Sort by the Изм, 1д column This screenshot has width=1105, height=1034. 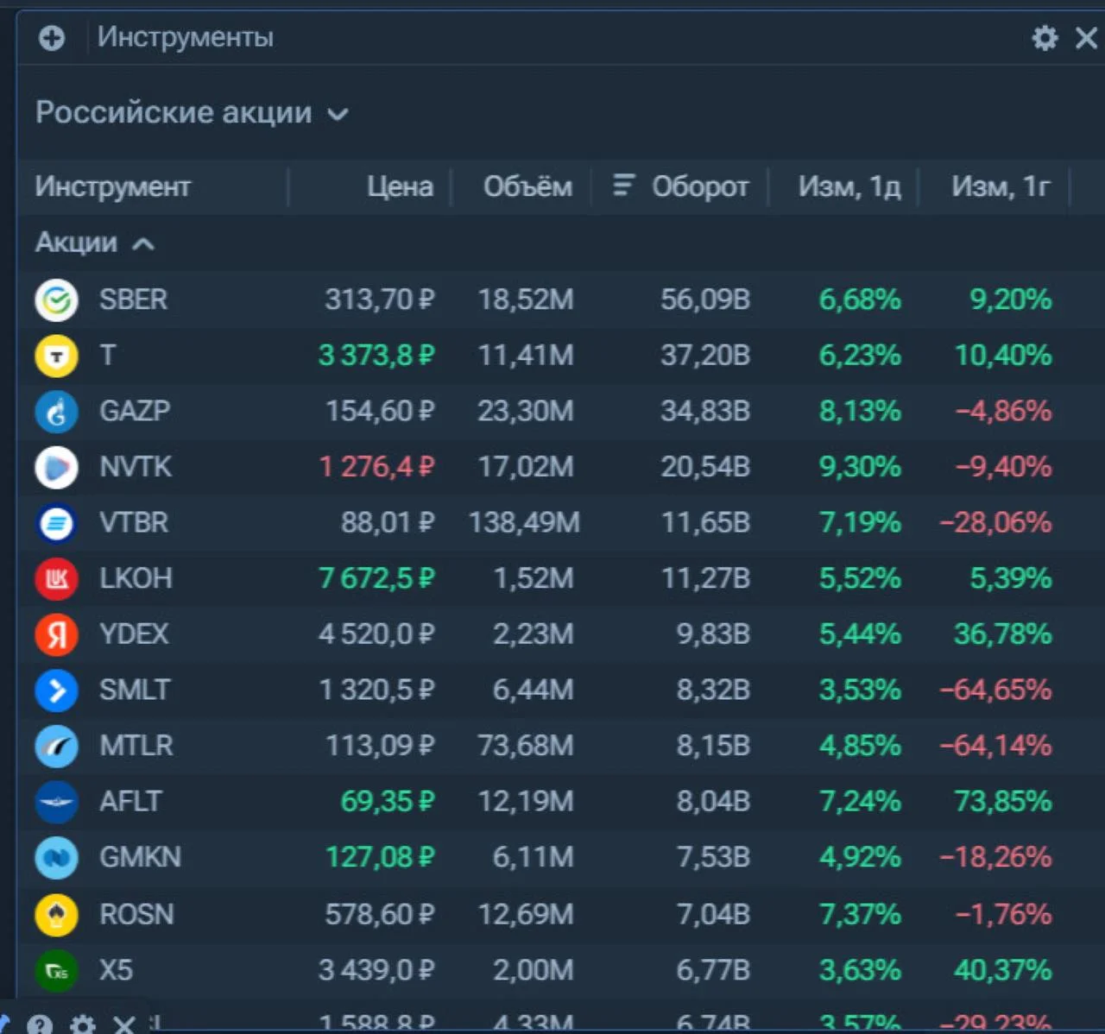click(849, 186)
